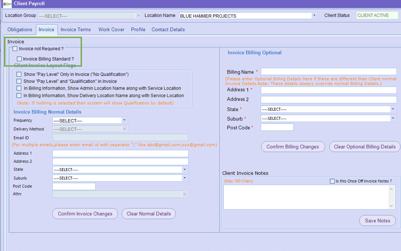Click the Billing Name input field

click(328, 71)
